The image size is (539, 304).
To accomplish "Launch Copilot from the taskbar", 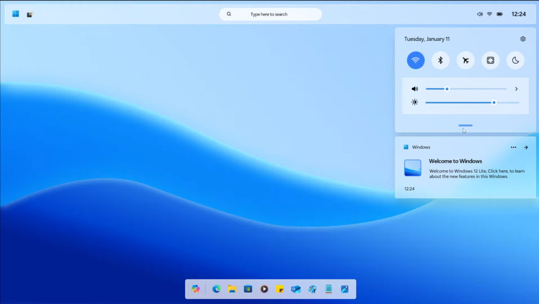I will (195, 289).
